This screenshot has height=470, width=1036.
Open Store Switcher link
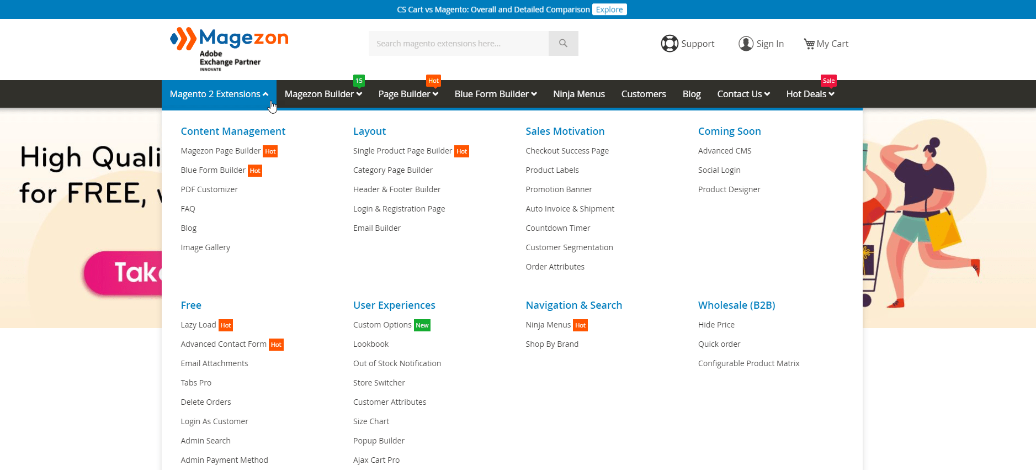[379, 383]
